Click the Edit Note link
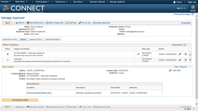Screen dimensions: 198x111 pyautogui.click(x=177, y=71)
